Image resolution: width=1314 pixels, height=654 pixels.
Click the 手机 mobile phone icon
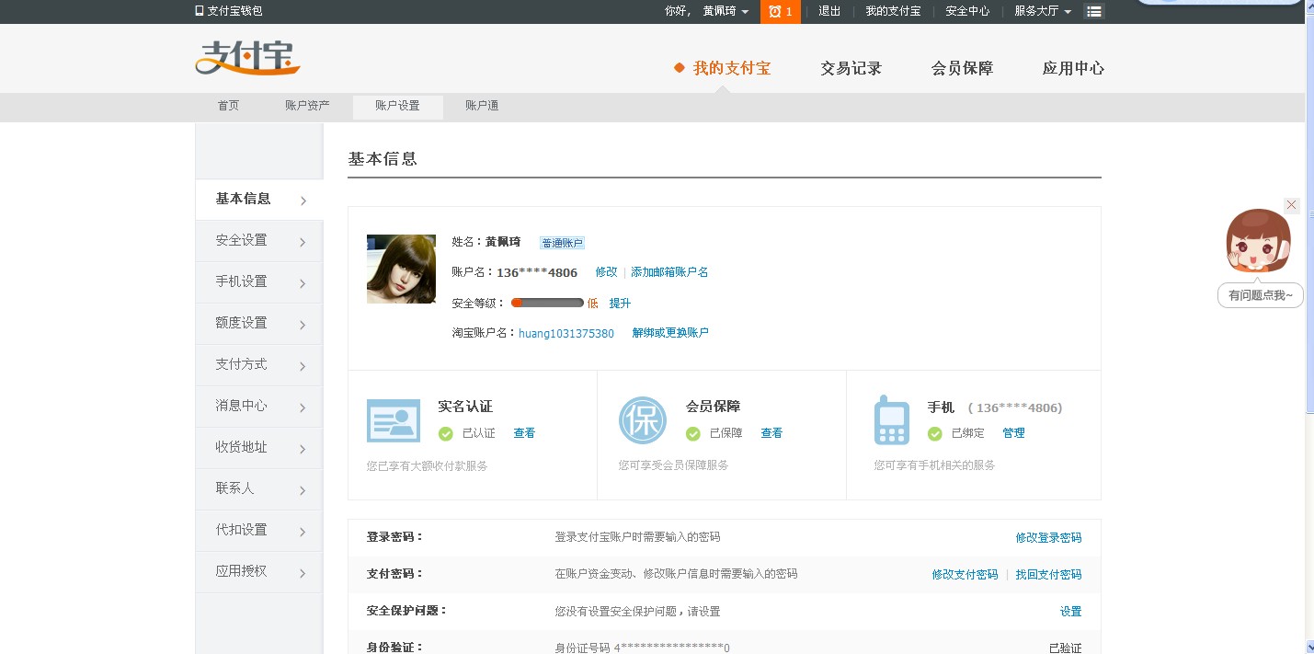[891, 420]
